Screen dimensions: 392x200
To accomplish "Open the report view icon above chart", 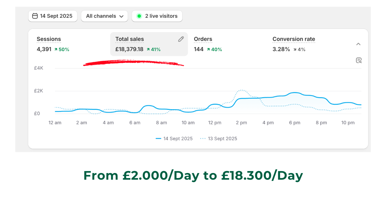I will point(359,60).
